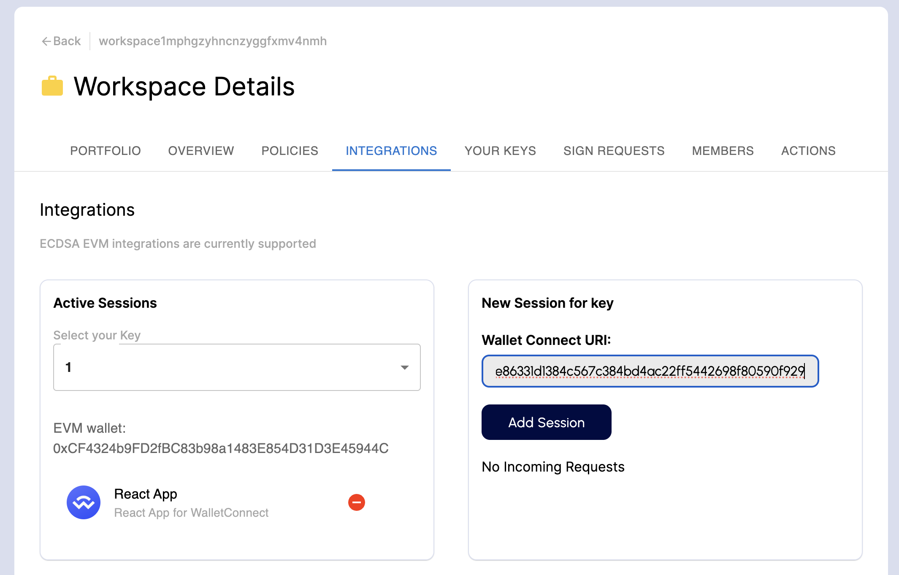The image size is (899, 575).
Task: Click the Add Session button
Action: click(547, 422)
